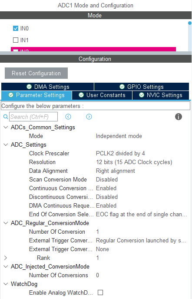The height and width of the screenshot is (299, 192).
Task: Click the Reset Configuration button
Action: (36, 73)
